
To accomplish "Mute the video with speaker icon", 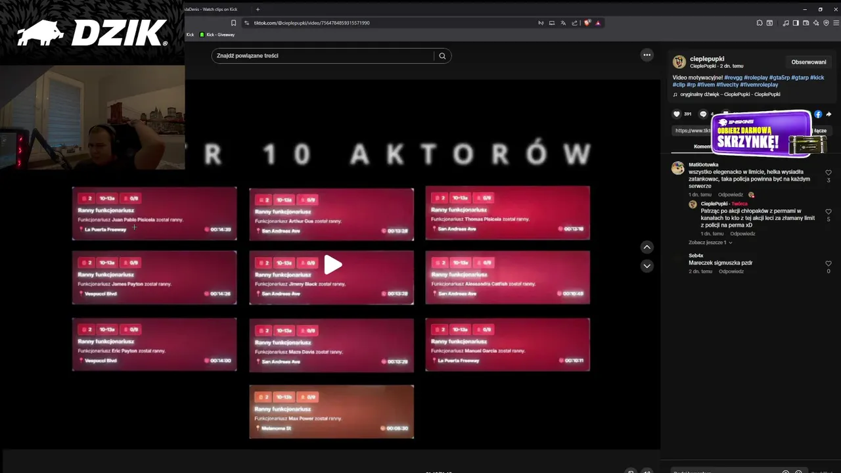I will (x=647, y=471).
